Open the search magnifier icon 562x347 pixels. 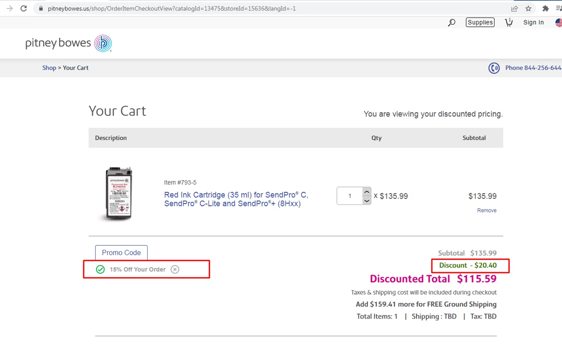(x=451, y=22)
